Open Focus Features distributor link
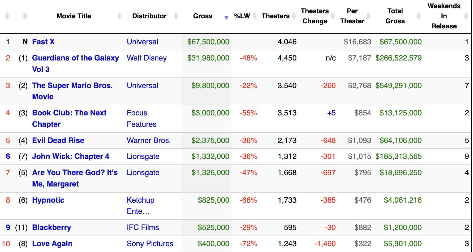 [142, 119]
